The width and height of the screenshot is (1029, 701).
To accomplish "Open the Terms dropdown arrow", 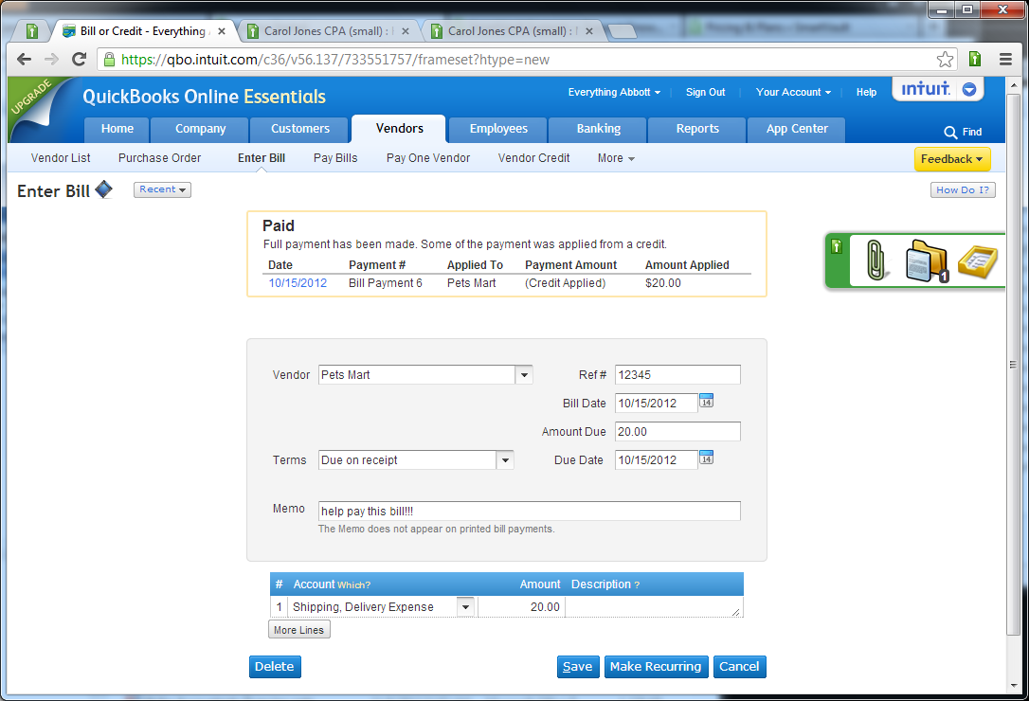I will [x=505, y=460].
